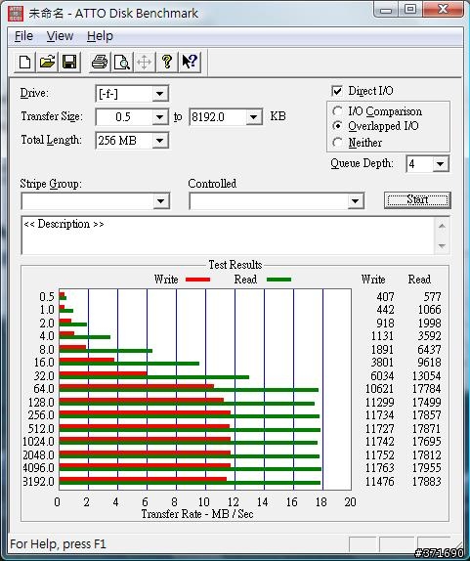
Task: Click the Write column header in results
Action: click(x=373, y=280)
